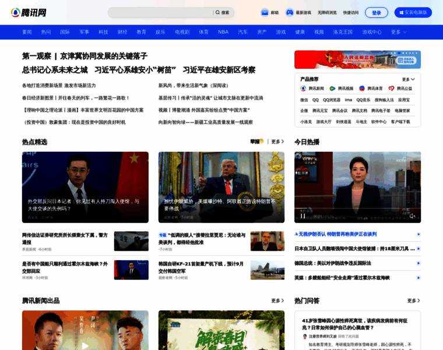Image resolution: width=443 pixels, height=350 pixels.
Task: Click the 最新游戏 gamepad icon
Action: (x=289, y=12)
